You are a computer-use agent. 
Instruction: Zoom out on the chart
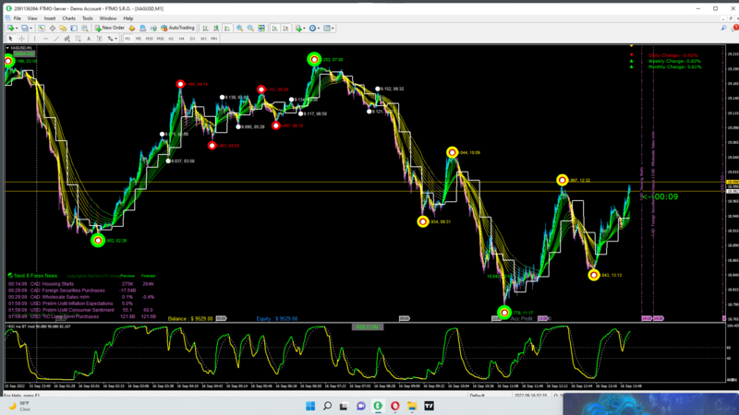[250, 29]
